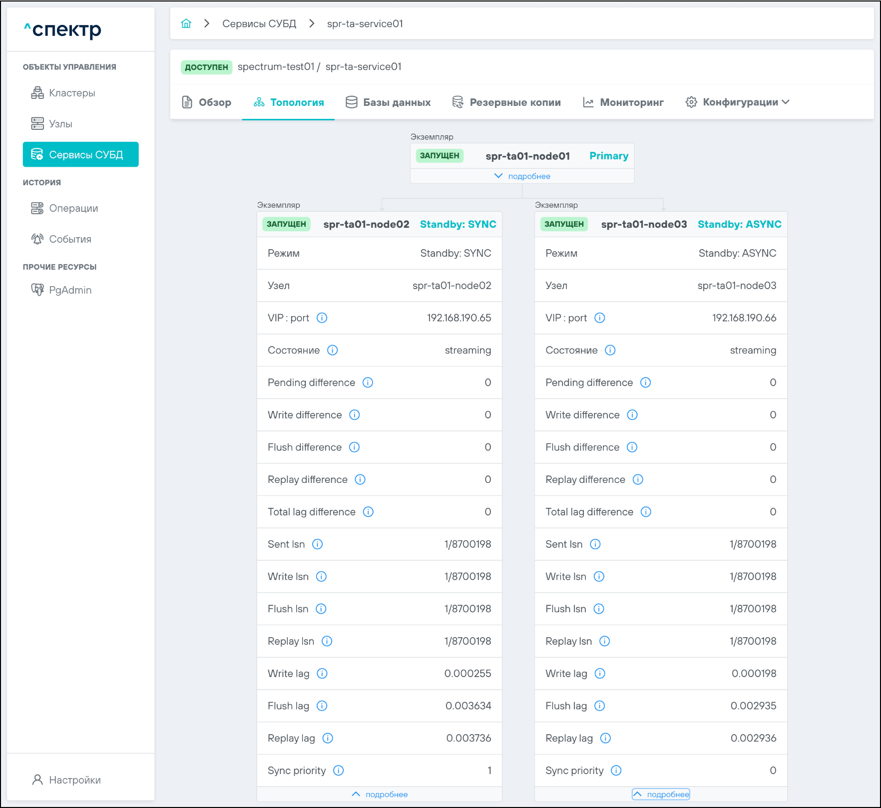881x808 pixels.
Task: Expand подробнее for Primary node01
Action: click(522, 176)
